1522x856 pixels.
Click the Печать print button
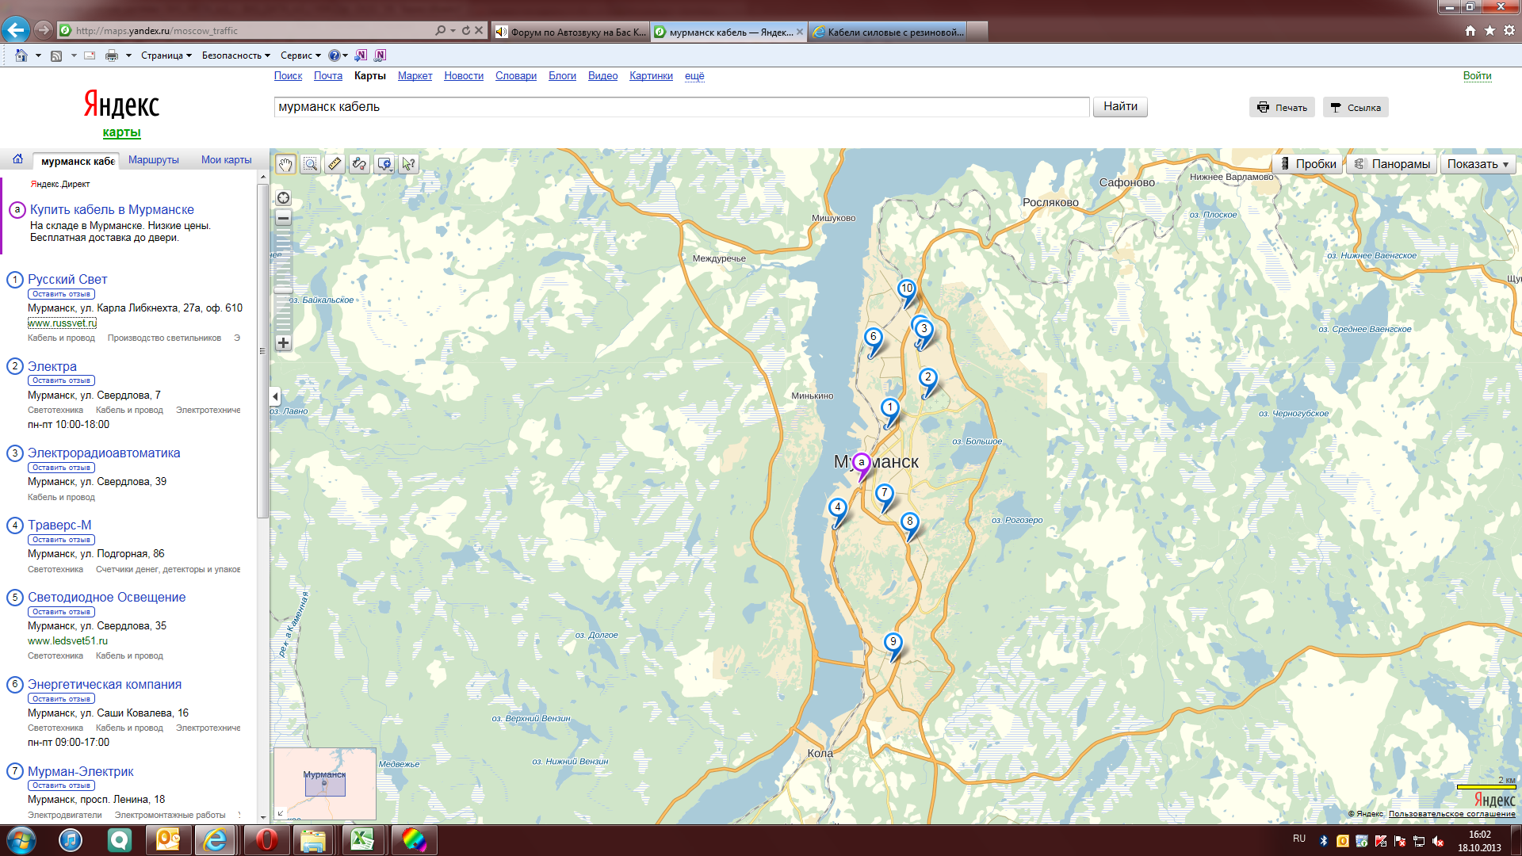(x=1282, y=108)
